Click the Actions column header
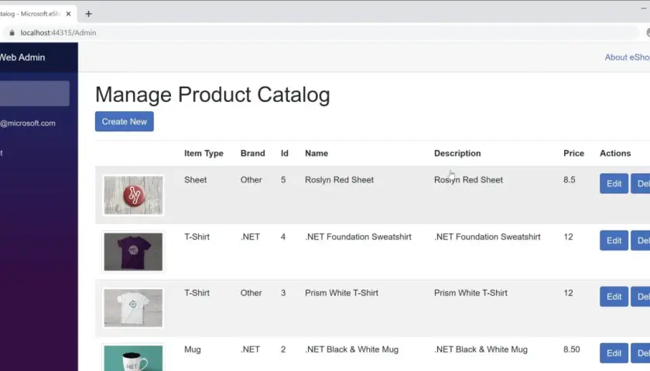 (x=615, y=153)
